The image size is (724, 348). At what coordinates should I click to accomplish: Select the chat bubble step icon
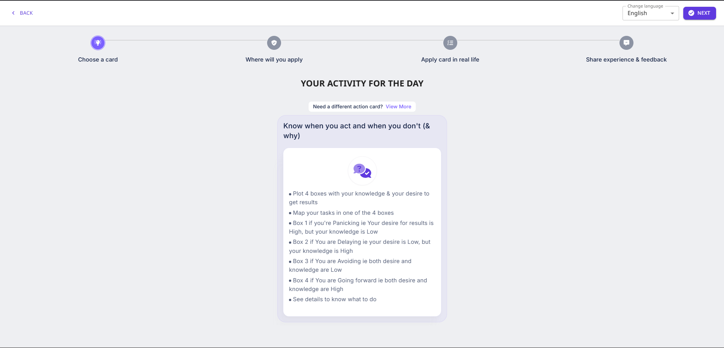click(626, 43)
